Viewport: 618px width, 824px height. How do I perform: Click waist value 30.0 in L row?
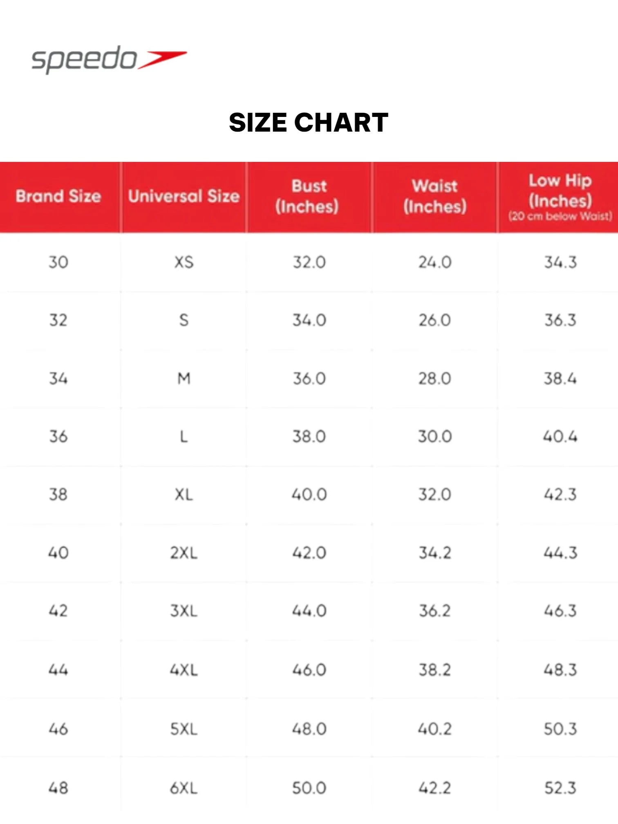434,437
